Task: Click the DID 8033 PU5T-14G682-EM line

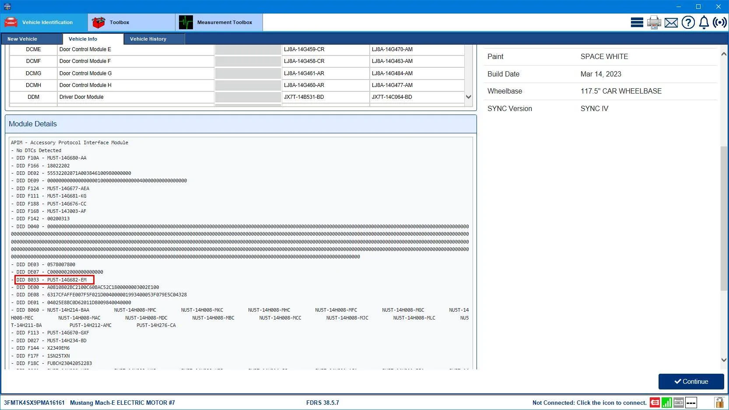Action: click(x=52, y=280)
